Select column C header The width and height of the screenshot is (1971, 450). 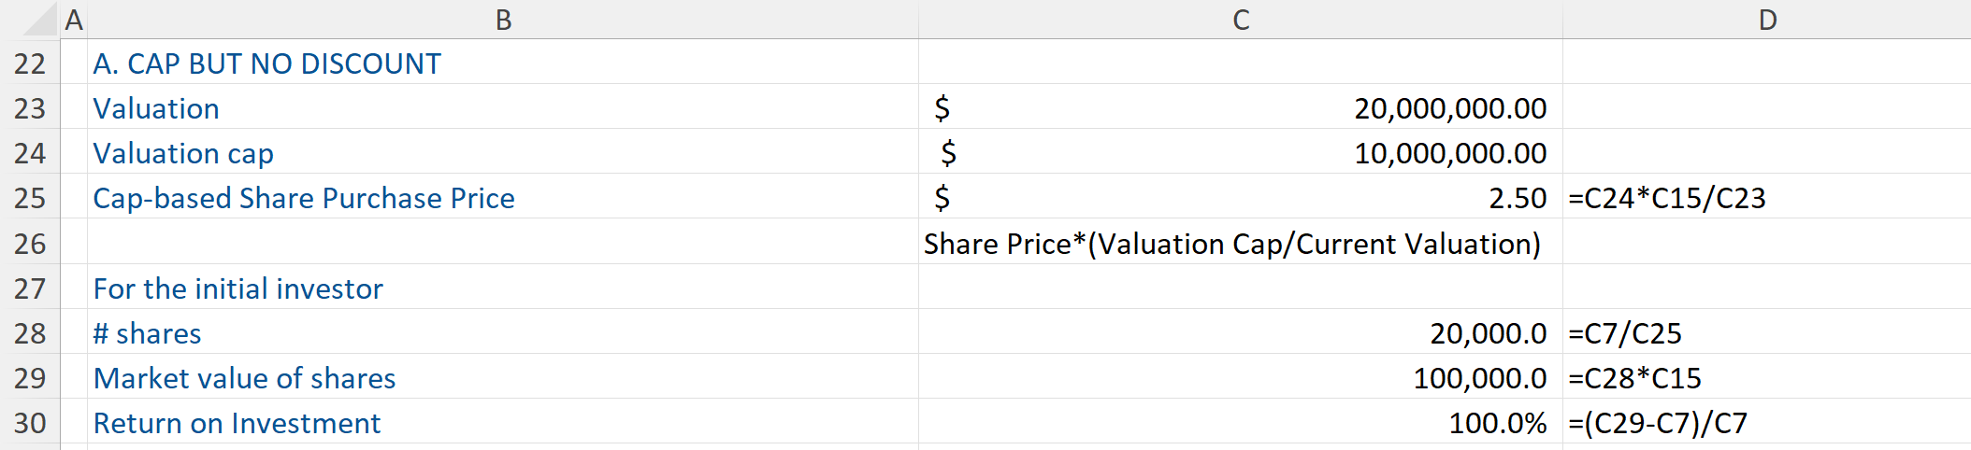[x=1240, y=20]
